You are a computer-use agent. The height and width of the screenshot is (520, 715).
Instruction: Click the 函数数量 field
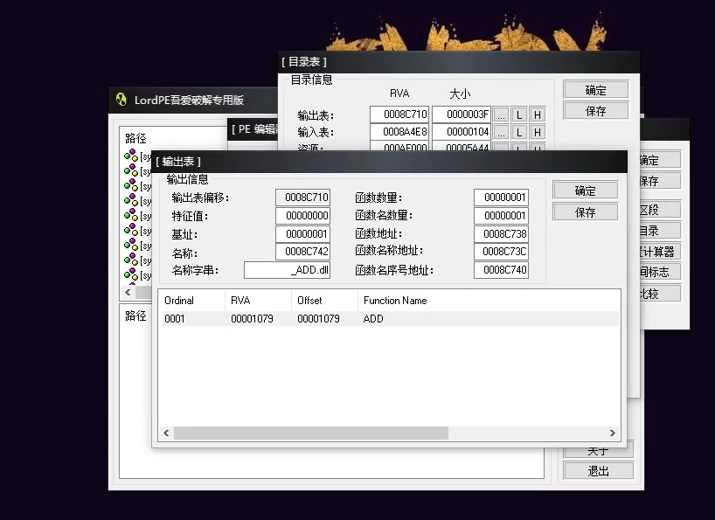[x=501, y=198]
